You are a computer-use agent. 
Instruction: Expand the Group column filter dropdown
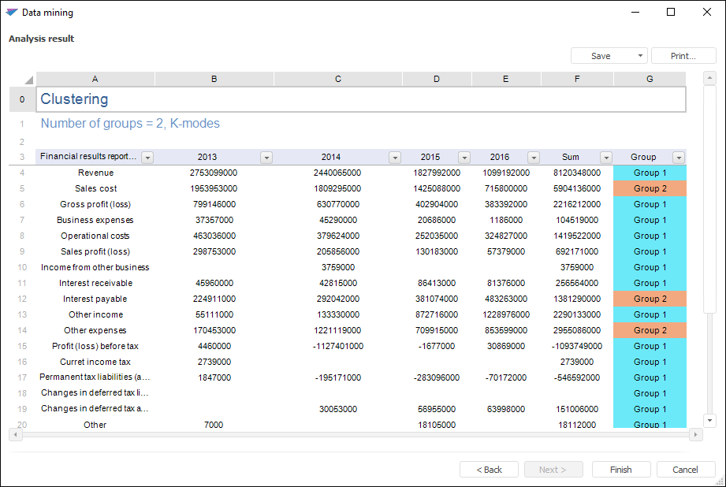[x=678, y=158]
